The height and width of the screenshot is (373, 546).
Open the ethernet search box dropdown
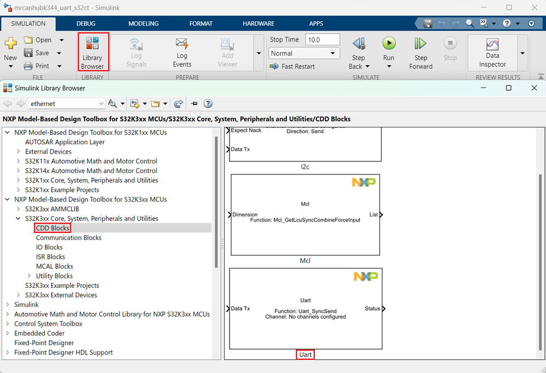tap(101, 103)
